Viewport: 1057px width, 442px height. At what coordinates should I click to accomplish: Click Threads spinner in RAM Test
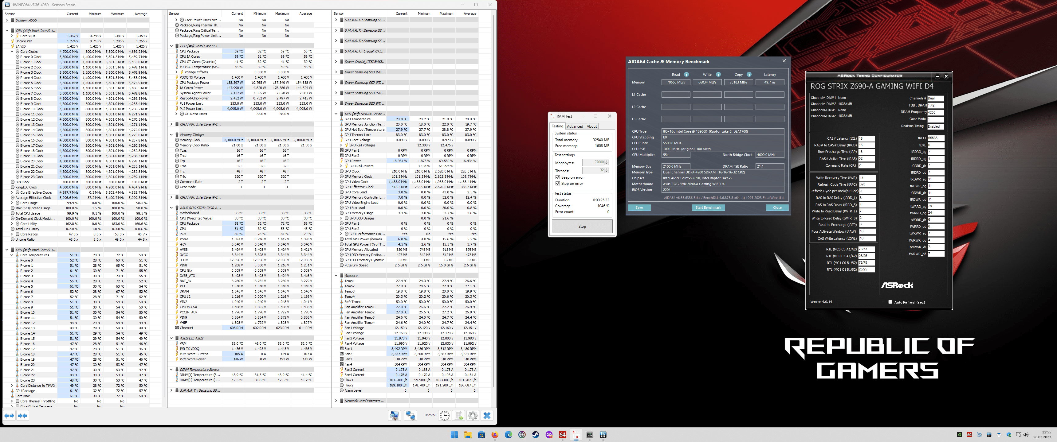click(595, 170)
